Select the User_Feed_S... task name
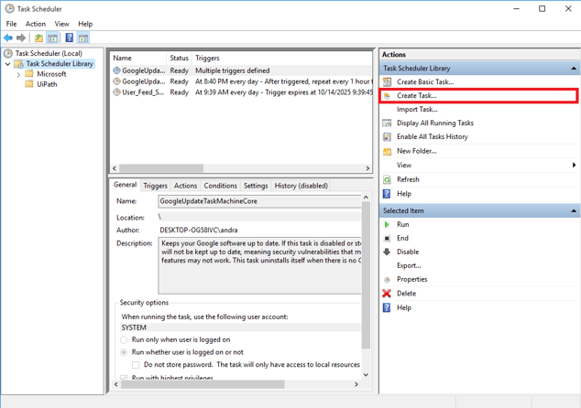 click(x=143, y=92)
